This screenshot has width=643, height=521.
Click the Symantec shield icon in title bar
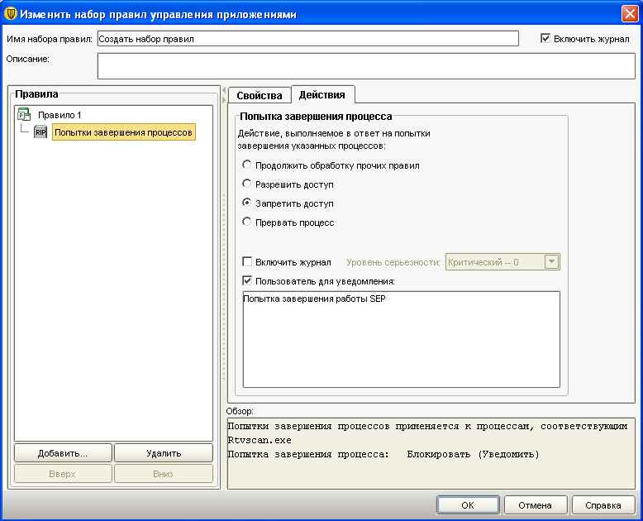pos(10,14)
